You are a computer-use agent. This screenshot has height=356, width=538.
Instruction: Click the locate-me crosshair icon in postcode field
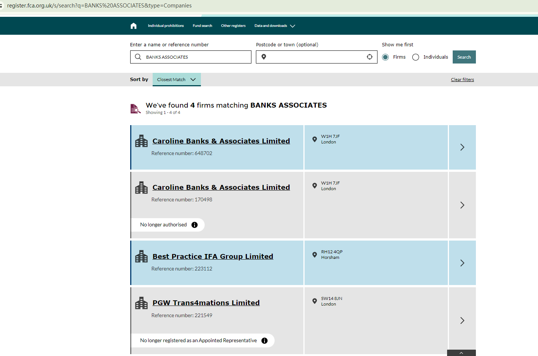point(369,57)
